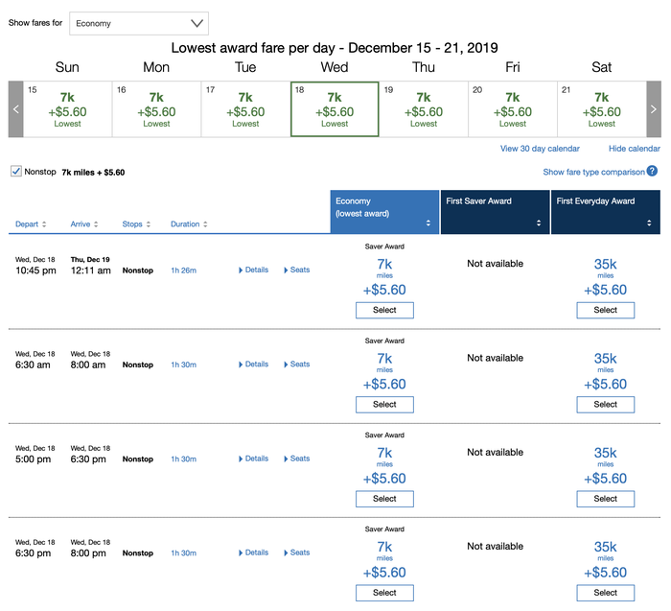This screenshot has width=671, height=611.
Task: Select 7k Economy award for 6:30 am flight
Action: click(x=384, y=405)
